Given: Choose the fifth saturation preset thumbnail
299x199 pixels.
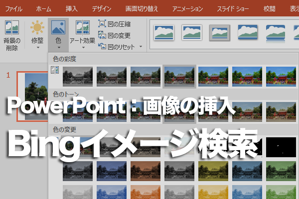Looking at the screenshot, I should coord(213,77).
